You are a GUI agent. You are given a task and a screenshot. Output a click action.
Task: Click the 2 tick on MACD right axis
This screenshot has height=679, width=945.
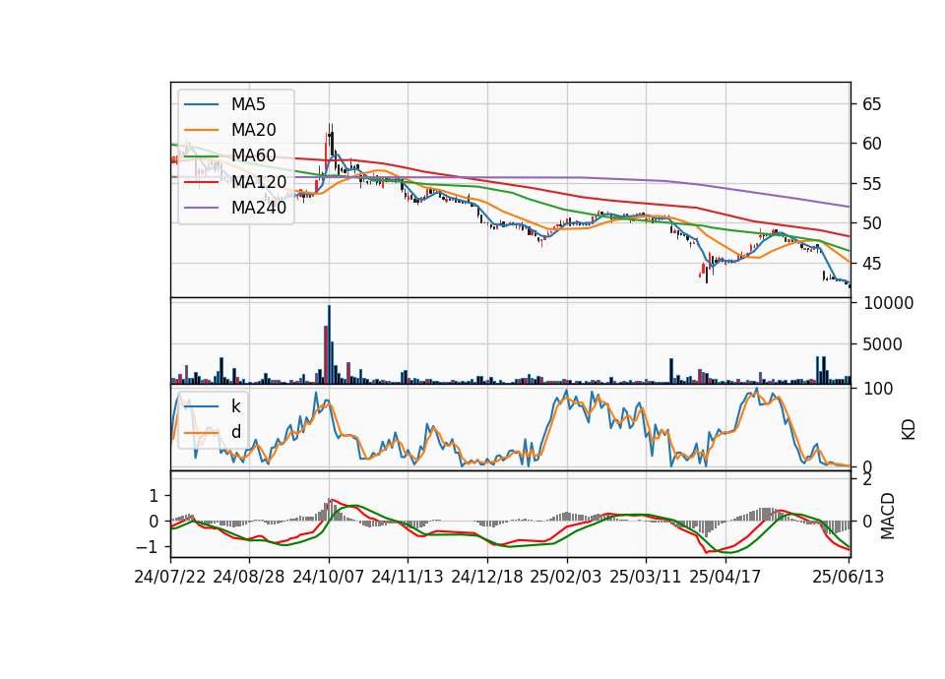tap(867, 479)
